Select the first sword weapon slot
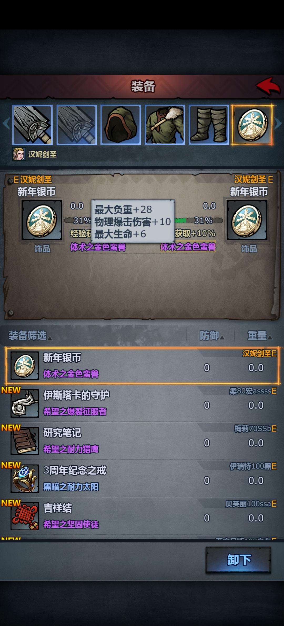 pos(33,125)
